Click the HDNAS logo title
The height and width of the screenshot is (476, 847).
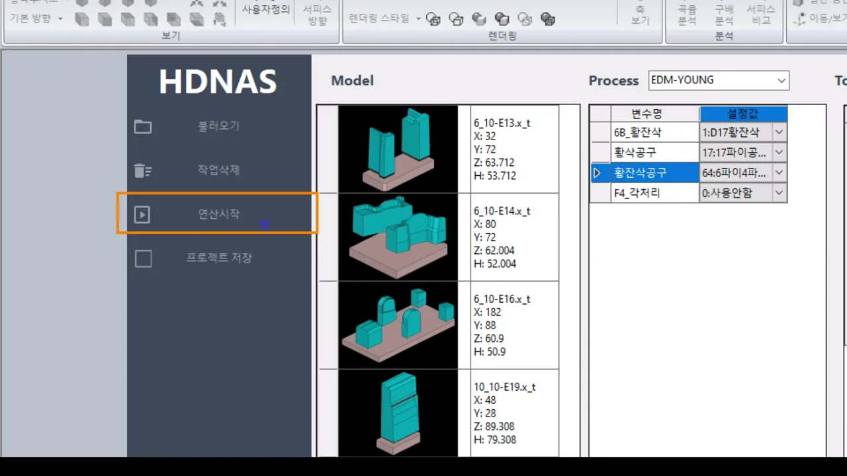pyautogui.click(x=218, y=82)
